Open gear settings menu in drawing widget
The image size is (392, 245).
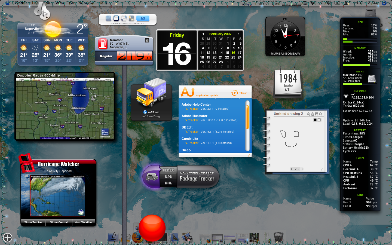point(308,114)
